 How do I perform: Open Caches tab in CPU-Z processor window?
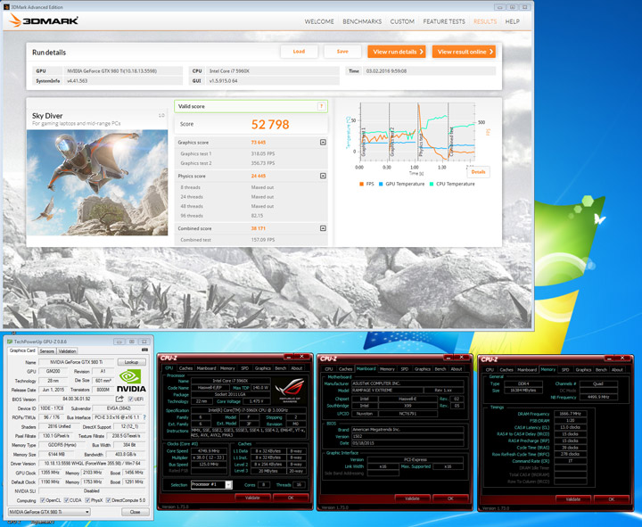click(x=185, y=368)
